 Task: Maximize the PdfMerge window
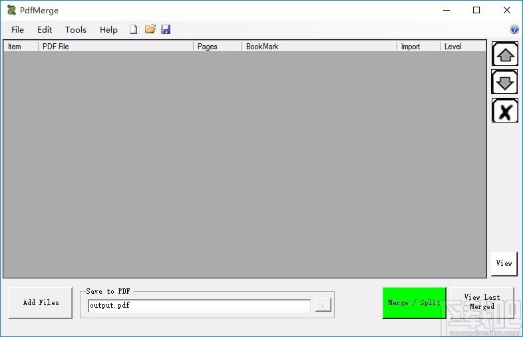tap(476, 10)
